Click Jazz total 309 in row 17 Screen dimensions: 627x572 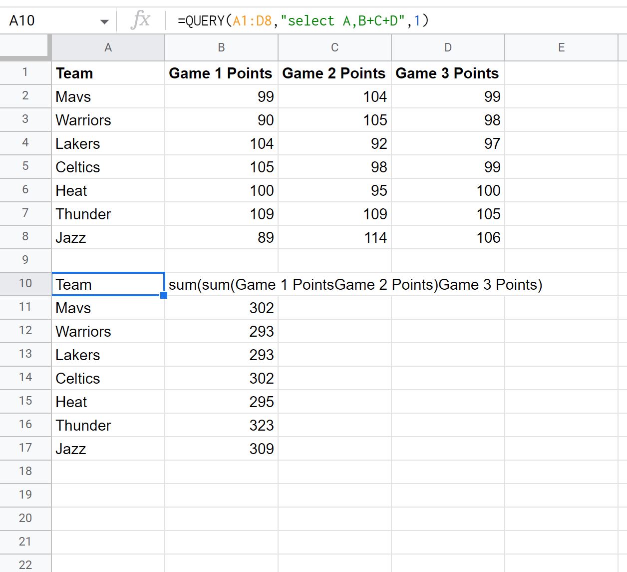tap(221, 449)
